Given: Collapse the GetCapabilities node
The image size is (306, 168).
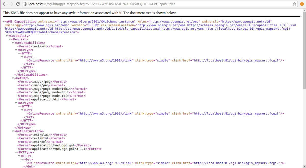Looking at the screenshot, I should (13, 43).
